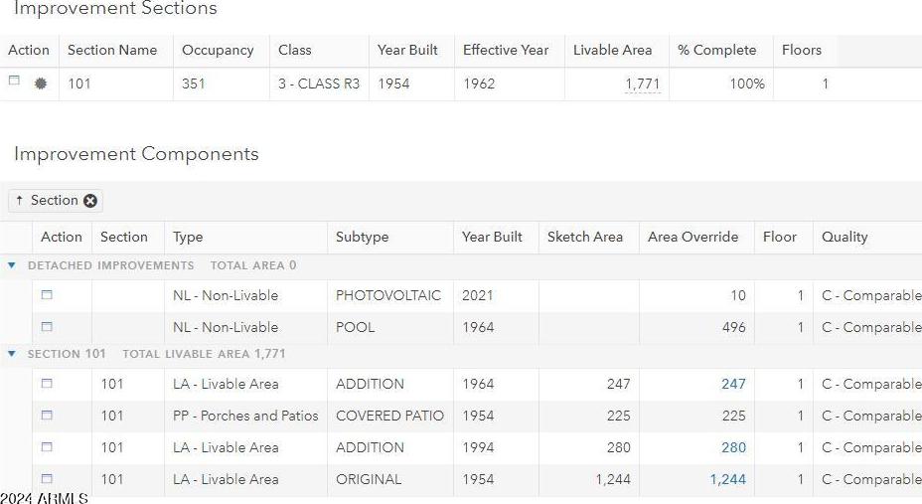The height and width of the screenshot is (504, 922).
Task: Click the action icon on the COVERED PATIO row
Action: coord(47,416)
